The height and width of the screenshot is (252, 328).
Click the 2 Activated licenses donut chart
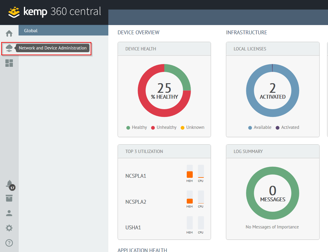273,90
